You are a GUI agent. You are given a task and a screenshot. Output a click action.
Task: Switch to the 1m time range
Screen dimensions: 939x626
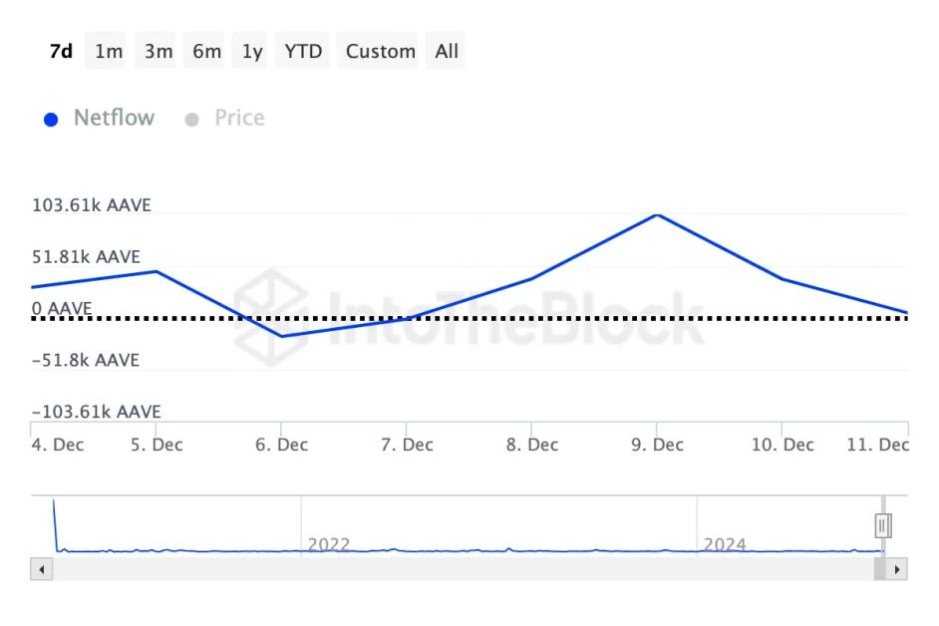pos(109,51)
